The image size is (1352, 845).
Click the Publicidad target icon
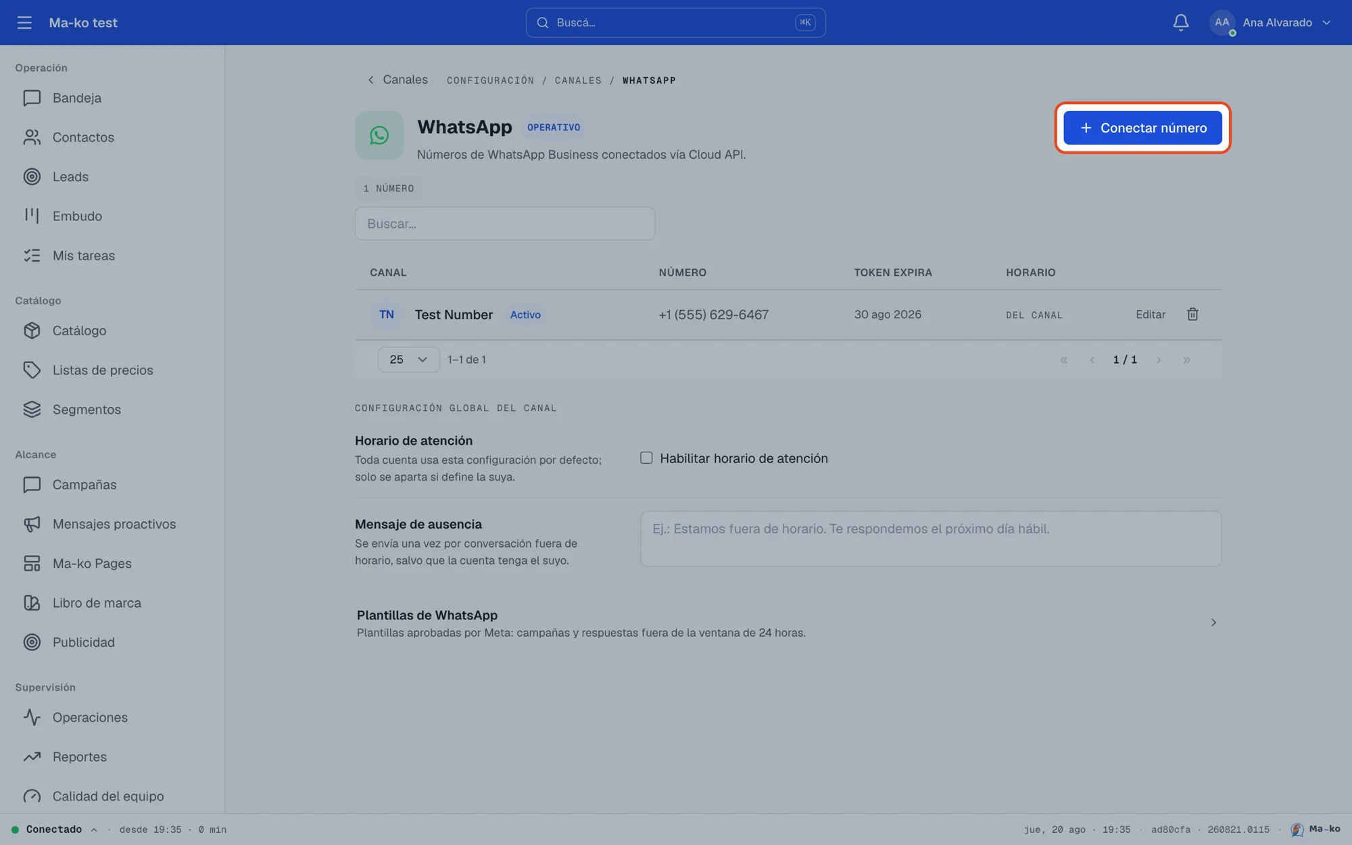(32, 642)
